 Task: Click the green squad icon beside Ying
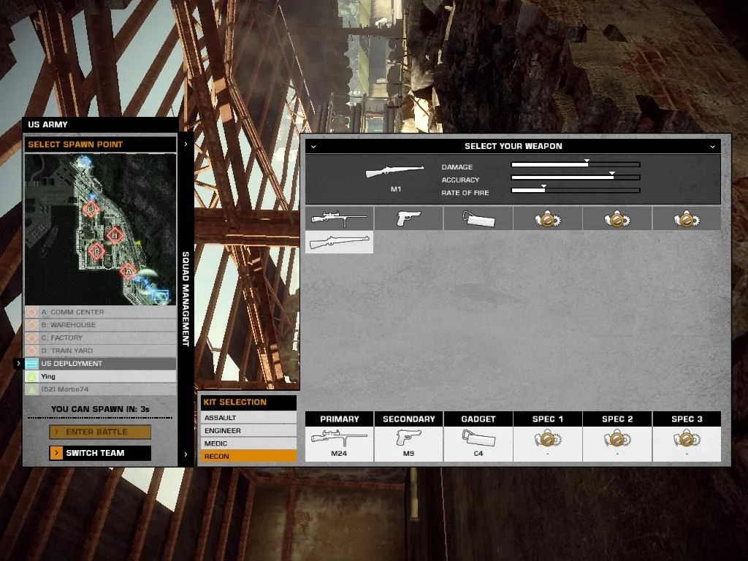coord(31,376)
